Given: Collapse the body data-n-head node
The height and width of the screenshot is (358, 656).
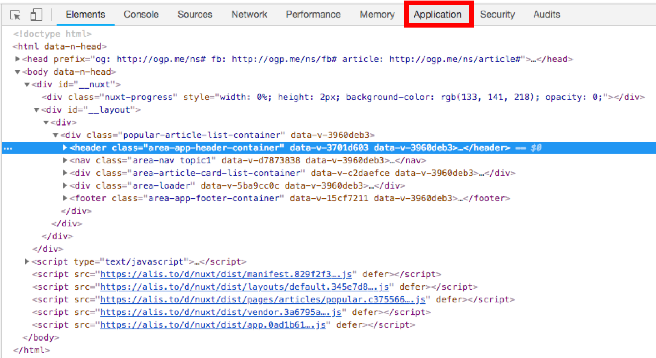Looking at the screenshot, I should click(17, 72).
